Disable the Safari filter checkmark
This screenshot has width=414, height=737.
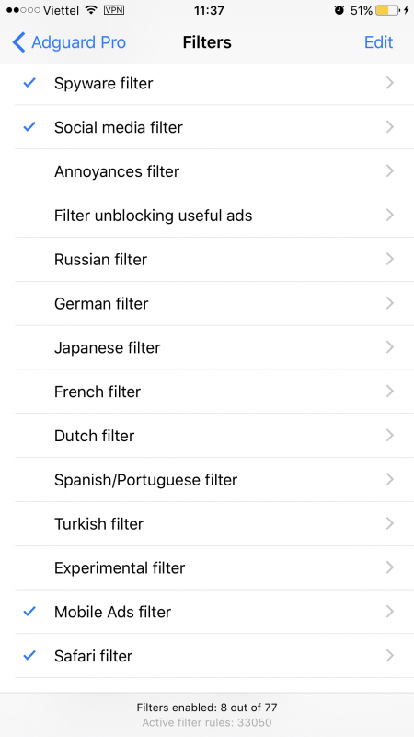pyautogui.click(x=29, y=656)
